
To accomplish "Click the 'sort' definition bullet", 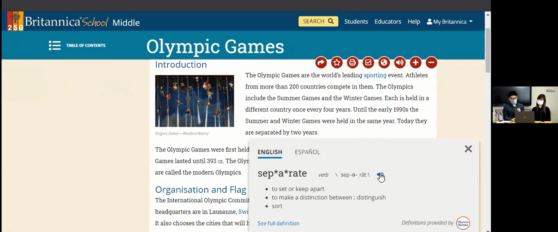I will [x=277, y=206].
